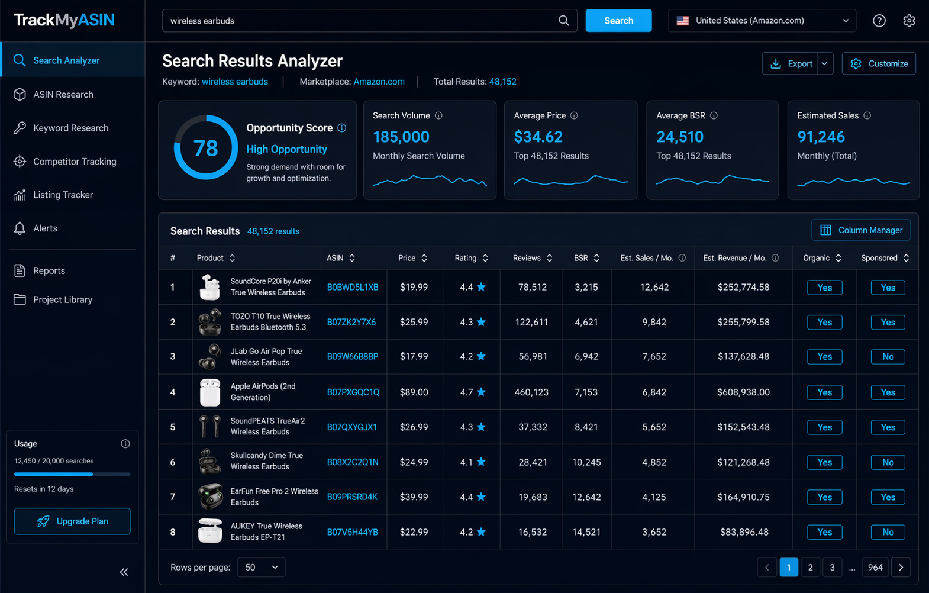Click the Opportunity Score circular gauge
The width and height of the screenshot is (929, 593).
tap(206, 147)
